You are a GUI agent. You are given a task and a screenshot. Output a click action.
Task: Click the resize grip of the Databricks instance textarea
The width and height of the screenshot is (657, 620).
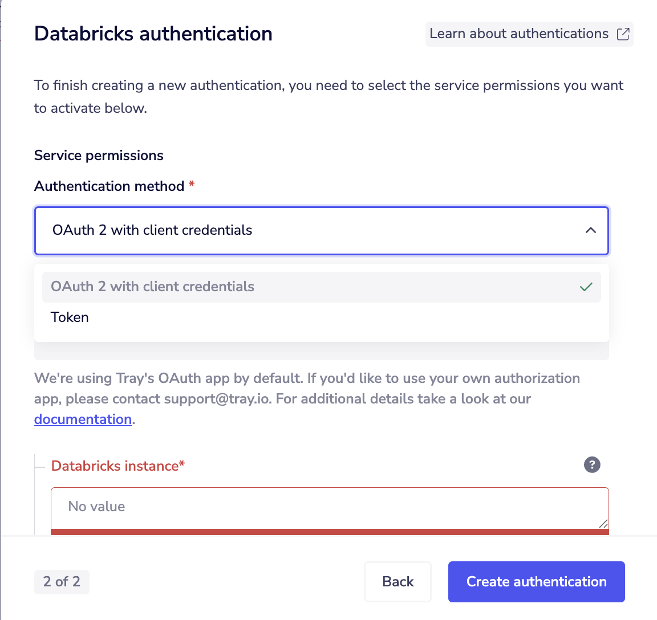coord(603,524)
